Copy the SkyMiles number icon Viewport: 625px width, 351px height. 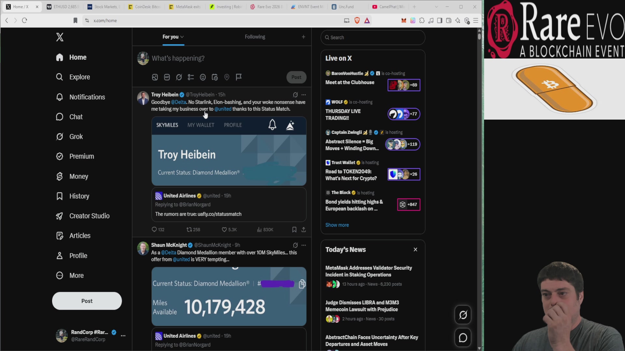coord(302,284)
